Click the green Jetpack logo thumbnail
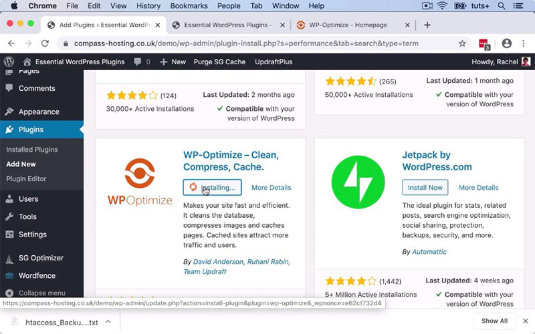This screenshot has height=334, width=535. 358,182
